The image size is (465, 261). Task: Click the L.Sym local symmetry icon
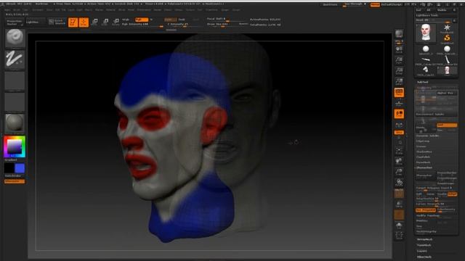click(x=399, y=125)
